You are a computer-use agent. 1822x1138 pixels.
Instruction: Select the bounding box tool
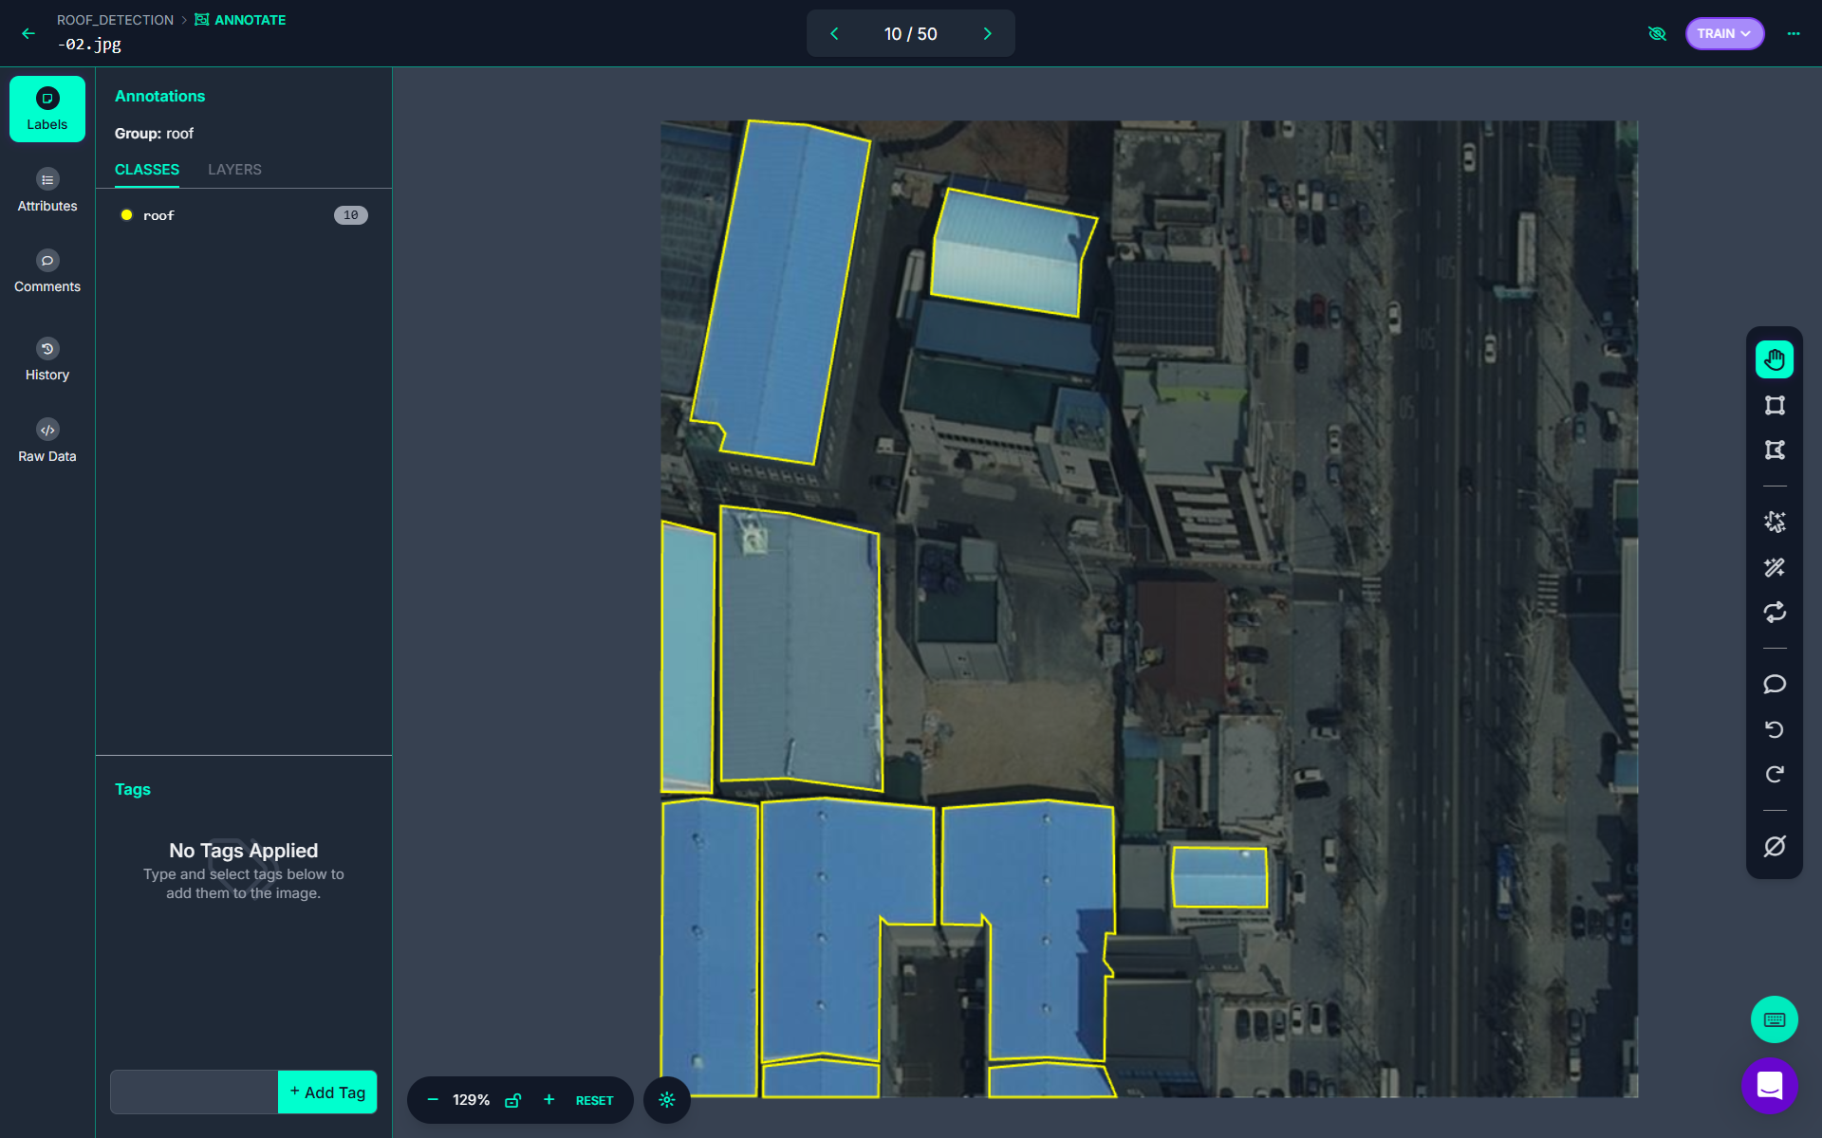(x=1774, y=405)
